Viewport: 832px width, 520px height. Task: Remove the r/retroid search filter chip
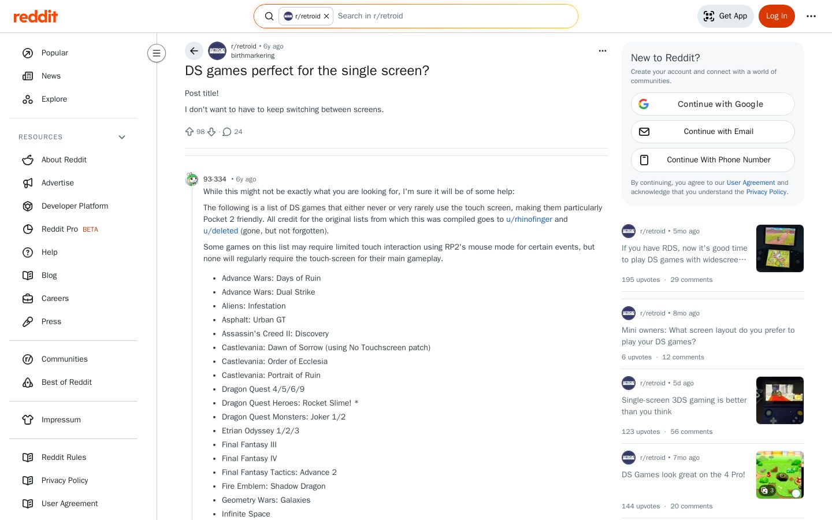pyautogui.click(x=326, y=16)
